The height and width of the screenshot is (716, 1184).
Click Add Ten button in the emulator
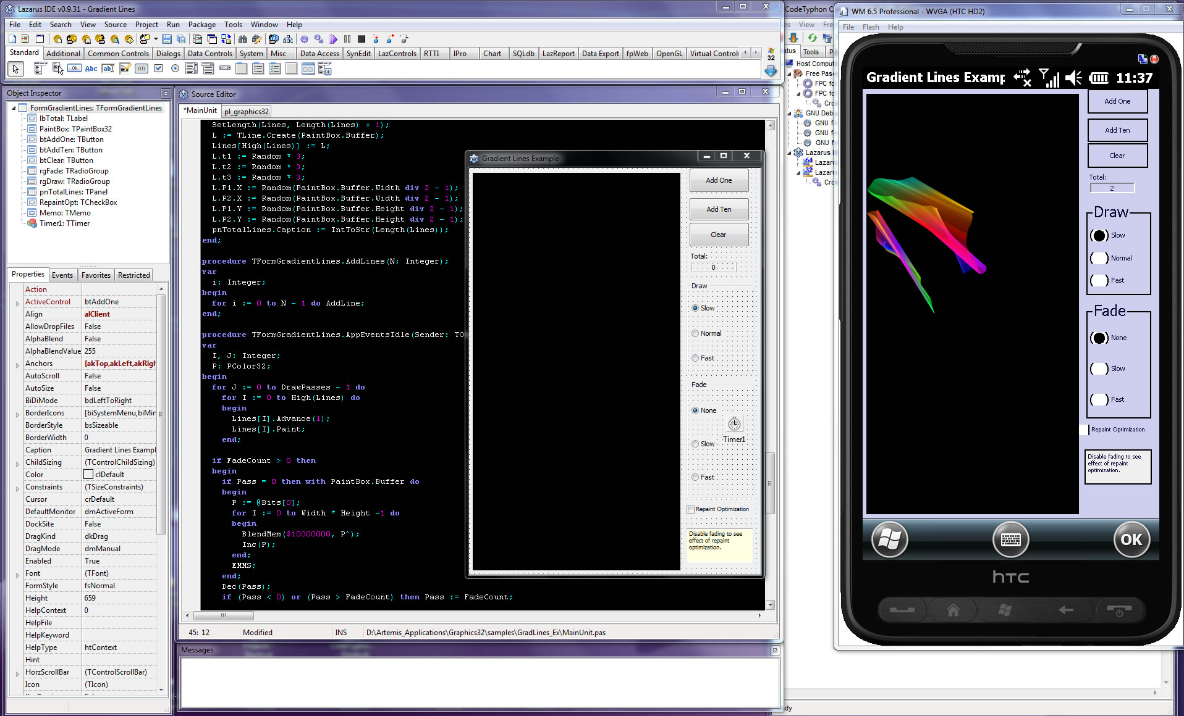pos(1117,130)
